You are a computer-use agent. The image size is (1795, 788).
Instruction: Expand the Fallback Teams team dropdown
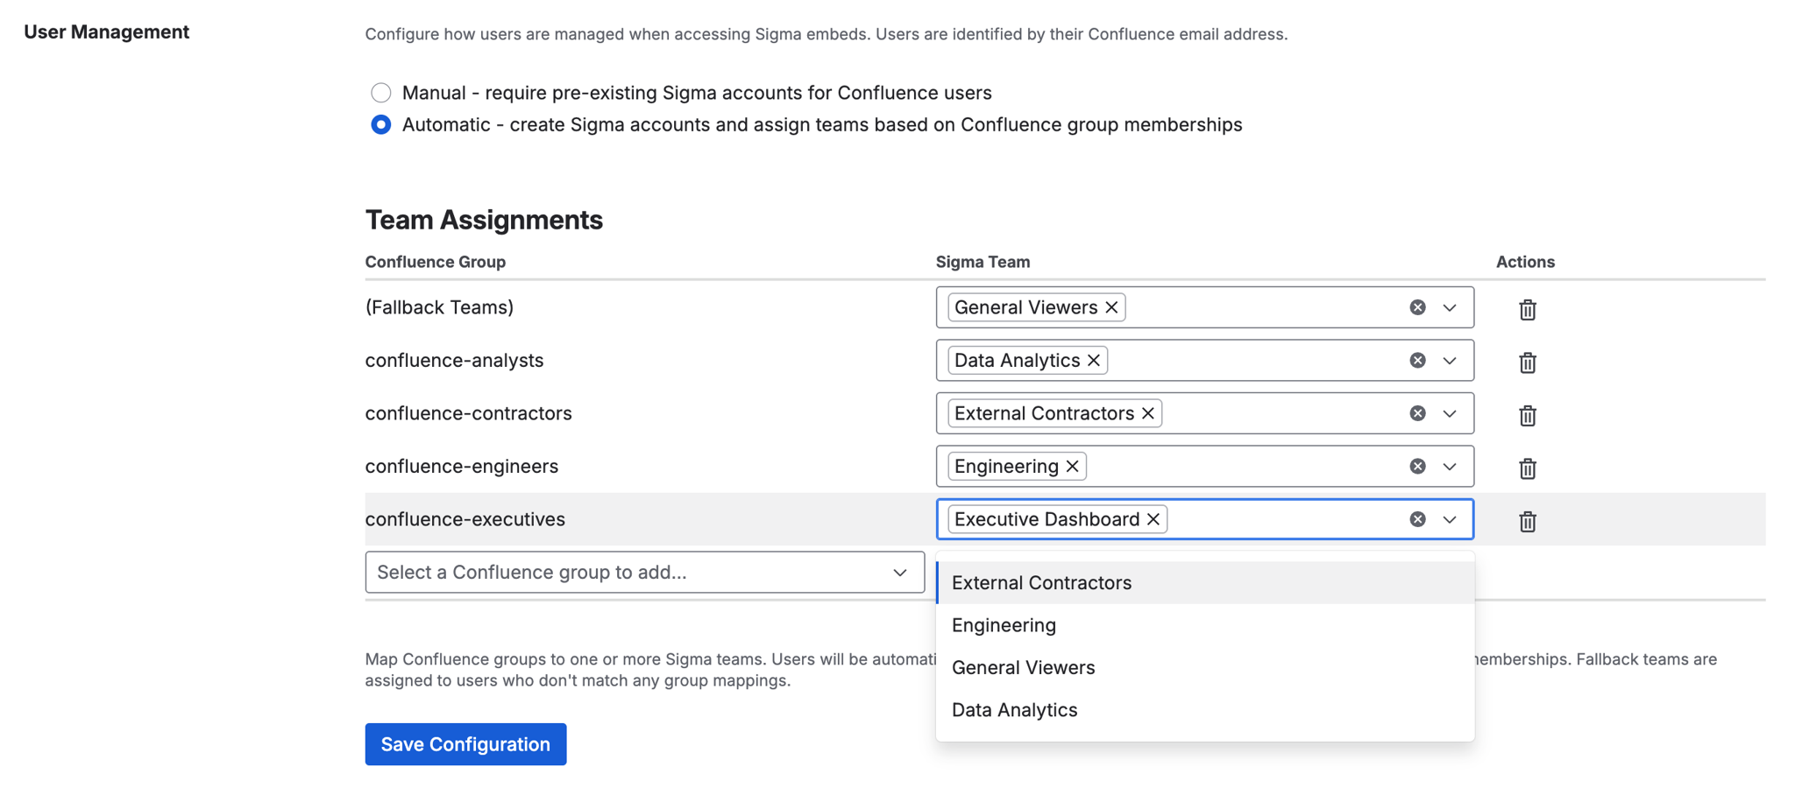coord(1450,307)
